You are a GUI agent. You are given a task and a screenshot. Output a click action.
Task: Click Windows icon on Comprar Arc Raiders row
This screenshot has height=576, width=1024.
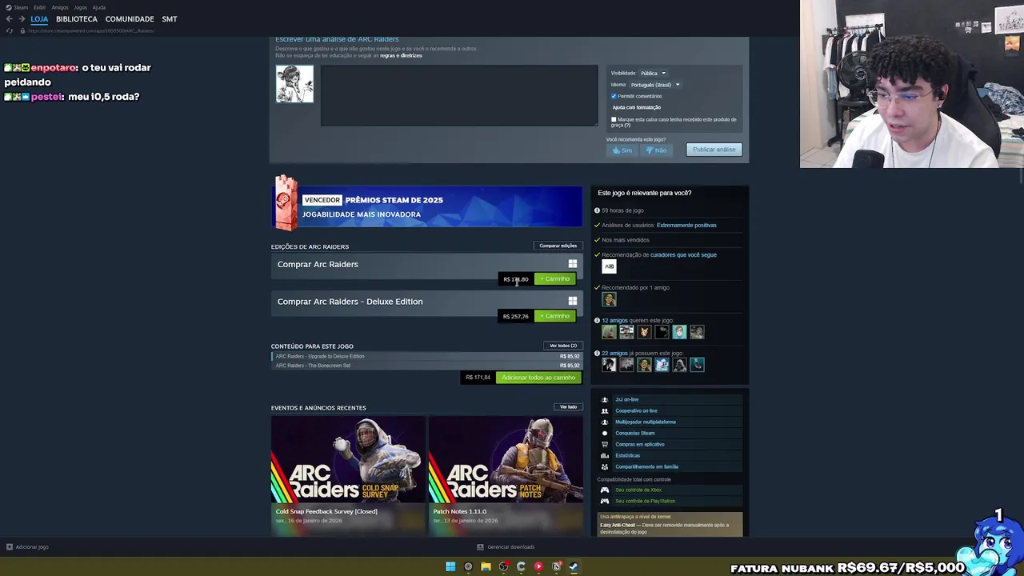pyautogui.click(x=572, y=264)
